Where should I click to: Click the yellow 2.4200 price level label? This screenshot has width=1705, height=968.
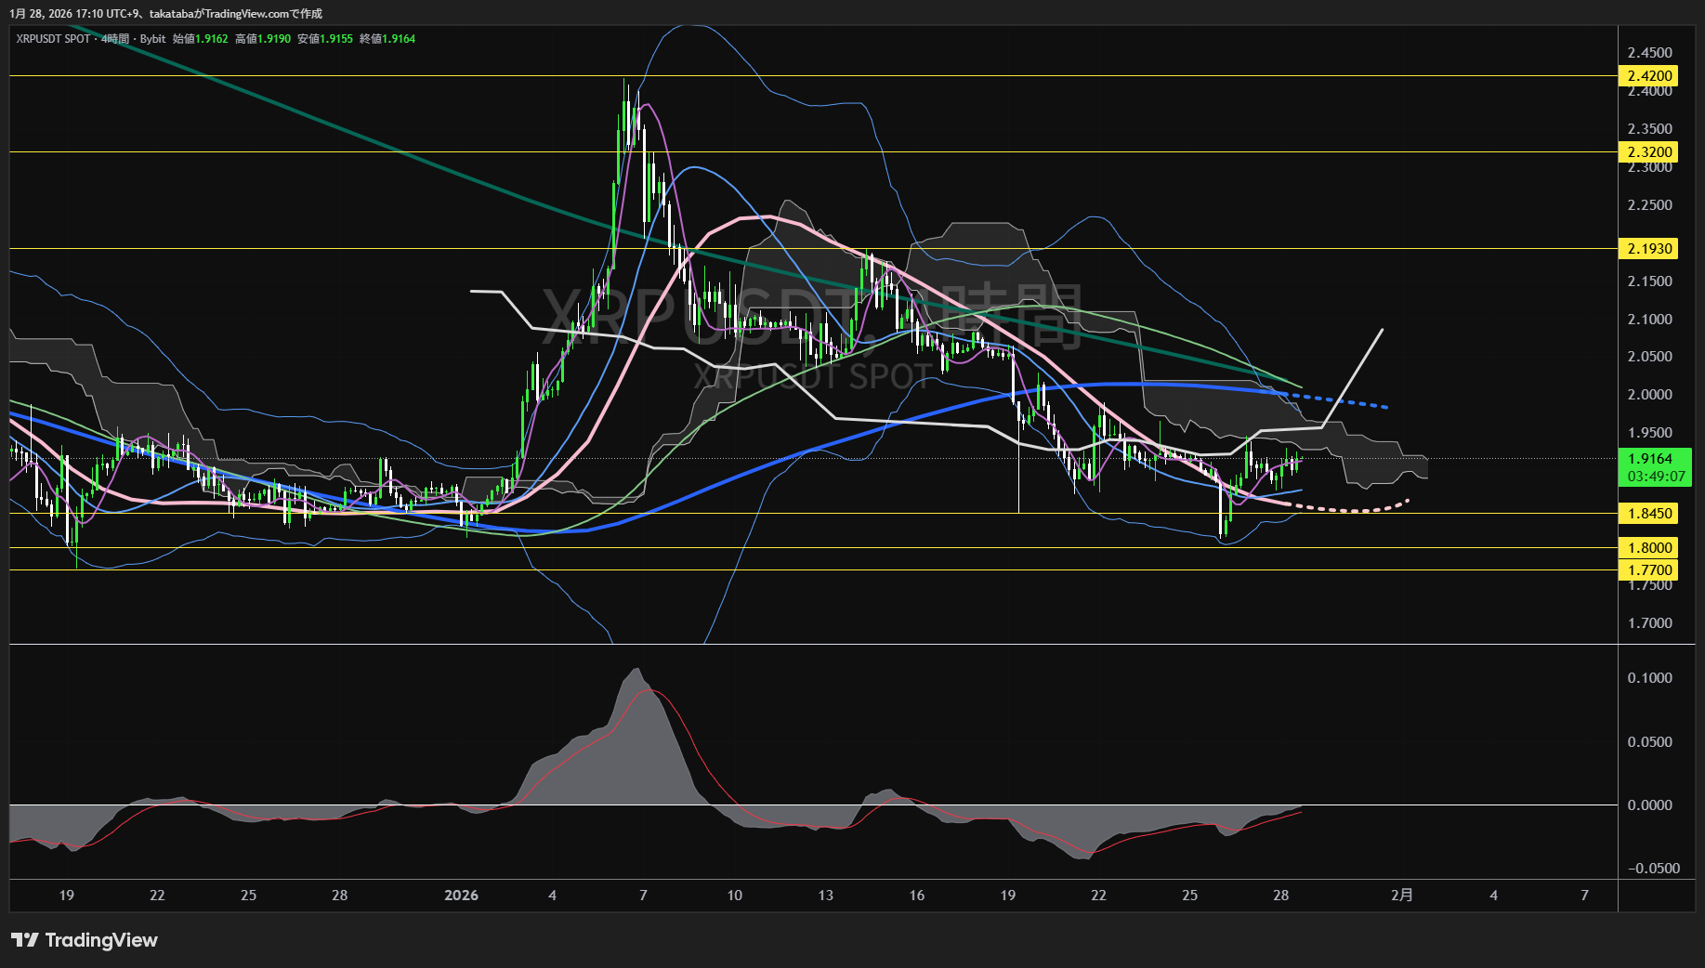coord(1649,76)
